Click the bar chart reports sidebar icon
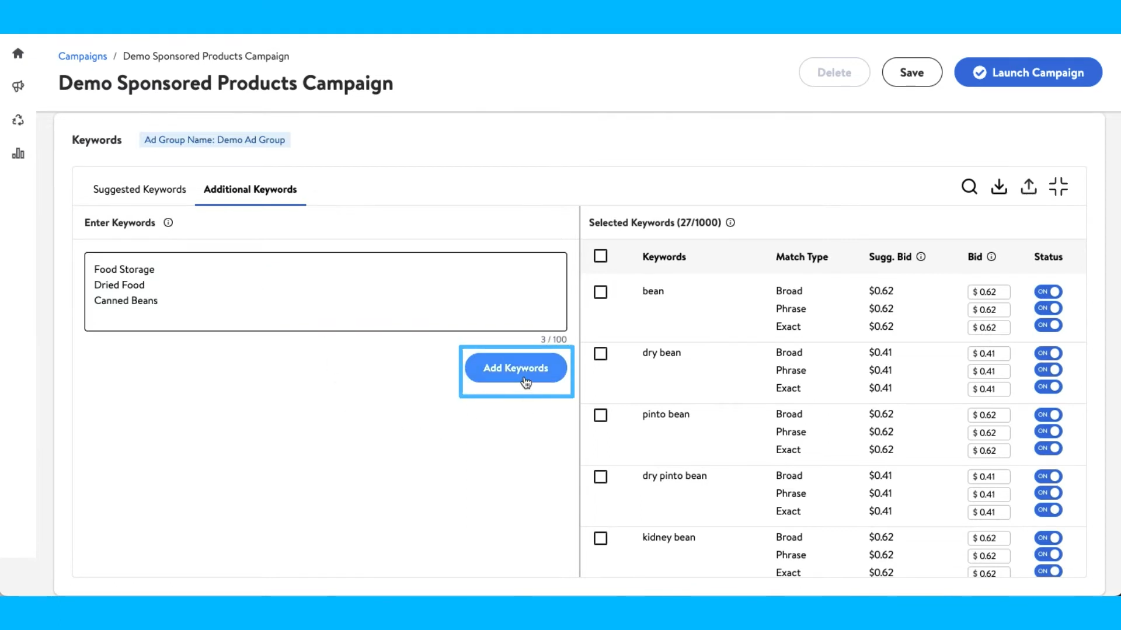The image size is (1121, 630). (x=18, y=154)
